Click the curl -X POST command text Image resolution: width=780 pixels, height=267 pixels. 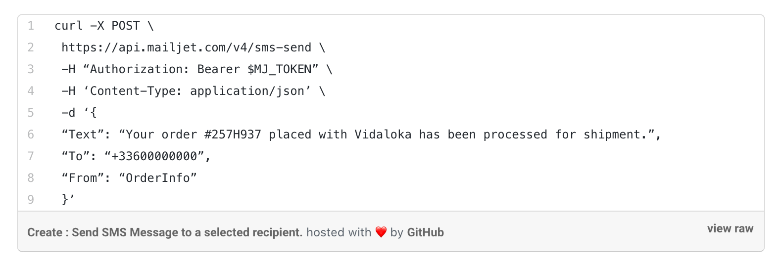97,26
